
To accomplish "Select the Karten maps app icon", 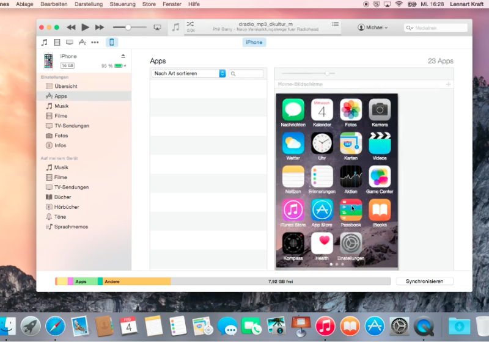I will click(x=351, y=144).
